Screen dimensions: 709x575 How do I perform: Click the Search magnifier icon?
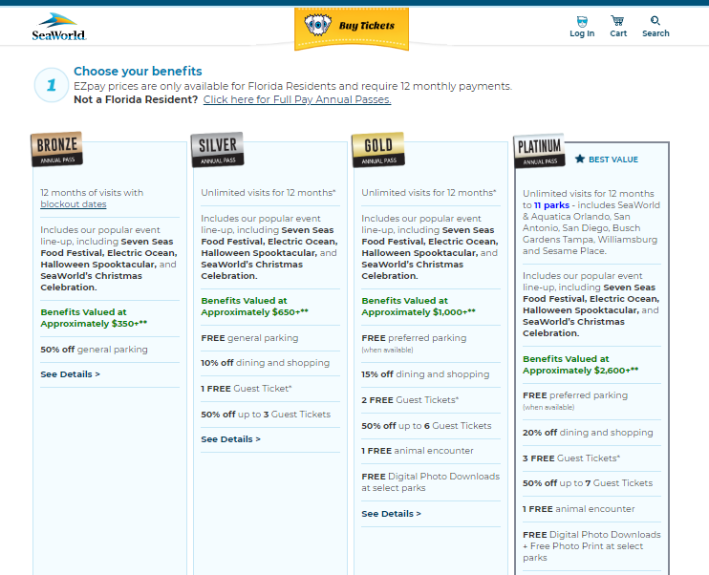[x=655, y=21]
